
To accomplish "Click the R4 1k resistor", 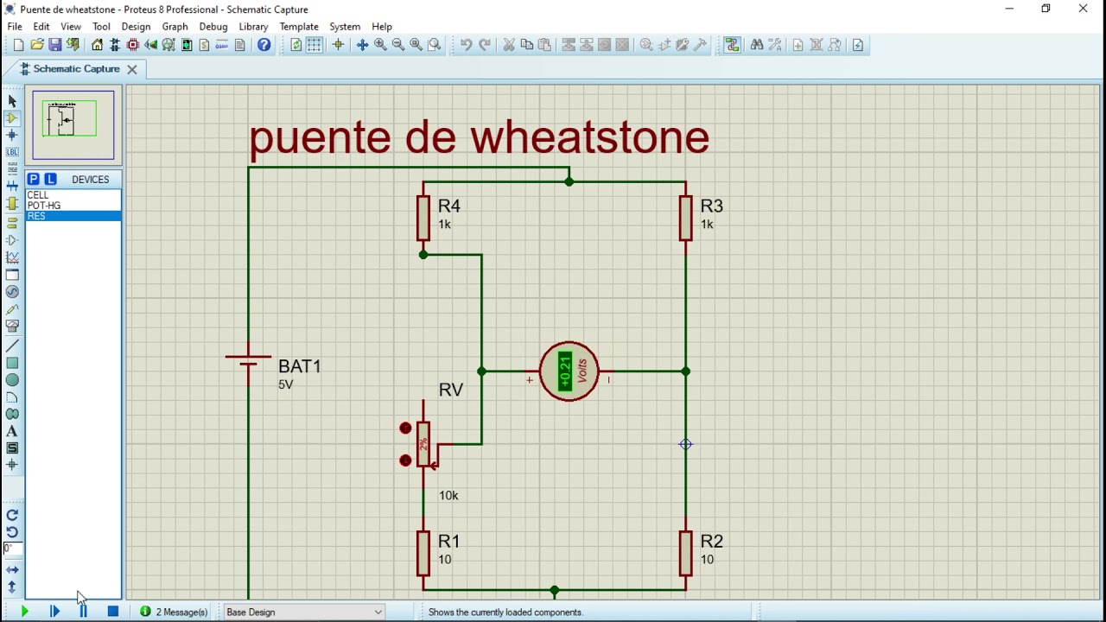I will (x=423, y=218).
